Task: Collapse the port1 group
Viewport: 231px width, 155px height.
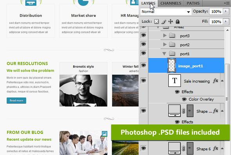Action: (164, 54)
